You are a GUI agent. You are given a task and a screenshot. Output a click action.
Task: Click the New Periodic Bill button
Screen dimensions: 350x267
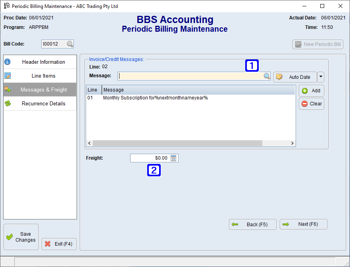tap(317, 44)
